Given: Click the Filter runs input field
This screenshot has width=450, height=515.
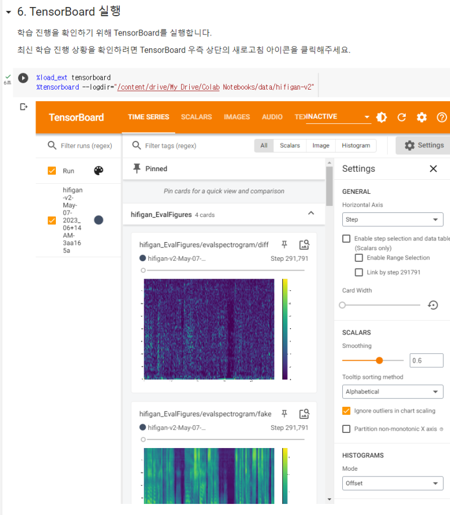Looking at the screenshot, I should [86, 145].
